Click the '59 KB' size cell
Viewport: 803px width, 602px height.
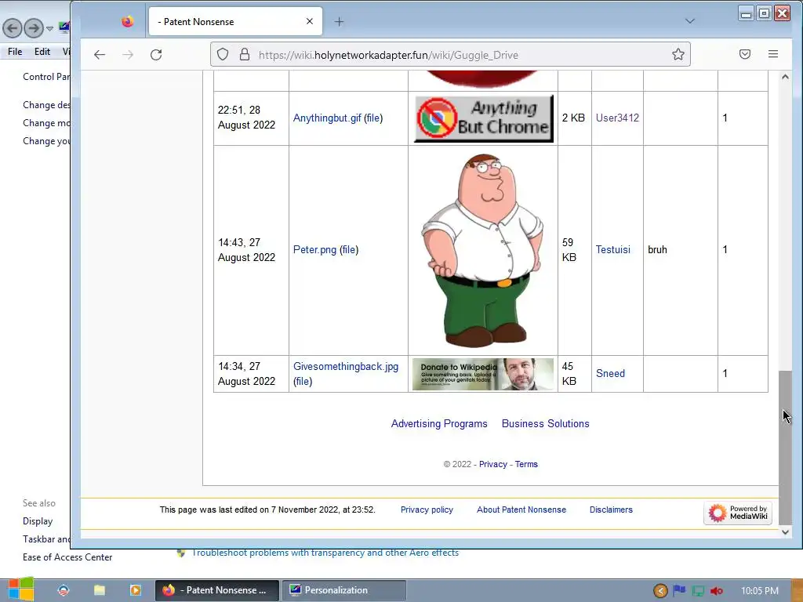pyautogui.click(x=574, y=250)
